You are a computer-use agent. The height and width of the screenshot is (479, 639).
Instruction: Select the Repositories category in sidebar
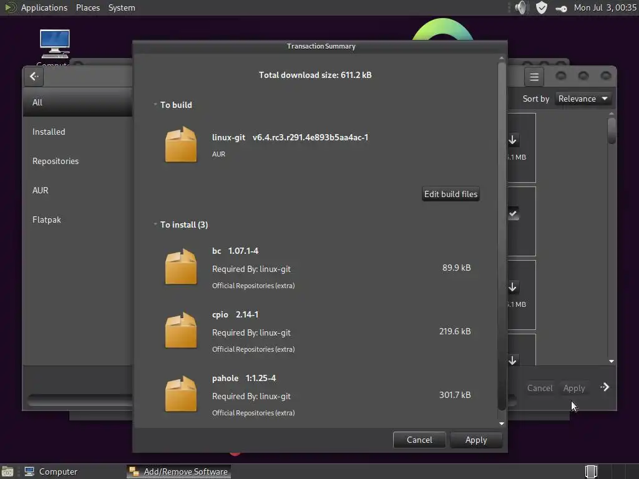pos(77,161)
